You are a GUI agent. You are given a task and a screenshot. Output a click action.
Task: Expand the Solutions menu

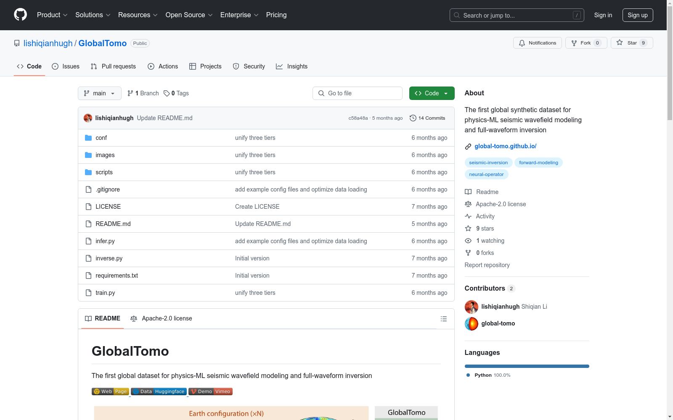click(x=93, y=15)
